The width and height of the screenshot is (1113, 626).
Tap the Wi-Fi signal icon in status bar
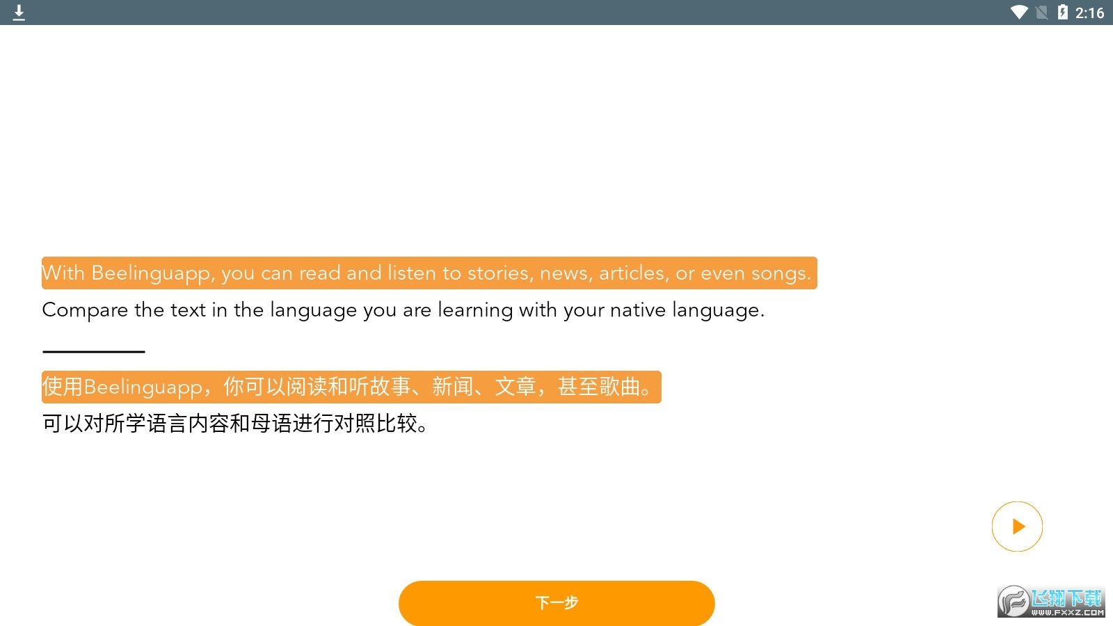pyautogui.click(x=1019, y=13)
